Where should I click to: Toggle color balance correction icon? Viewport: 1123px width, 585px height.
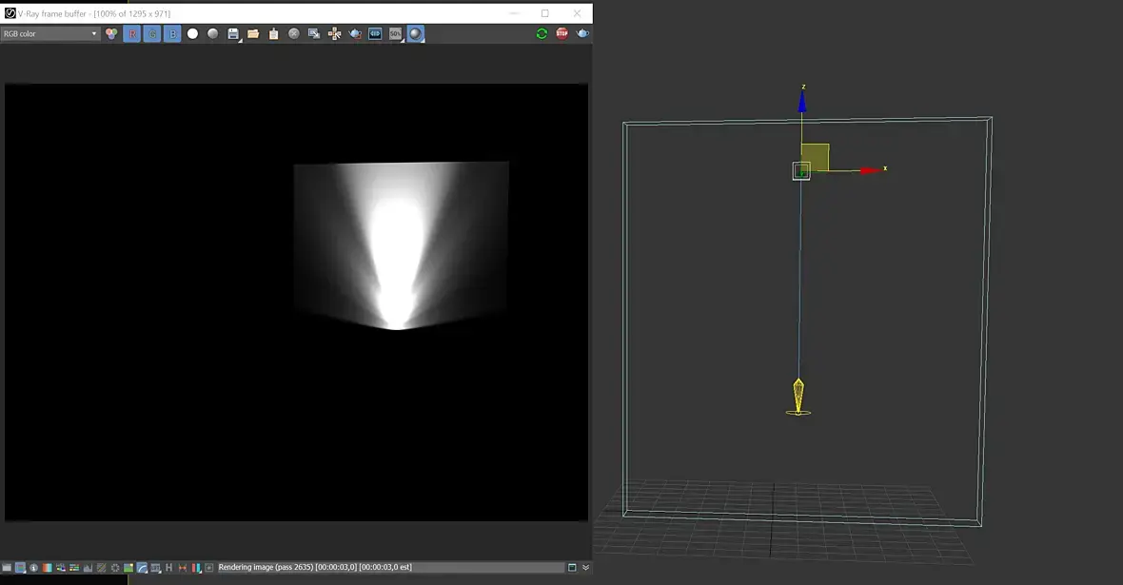tap(74, 567)
